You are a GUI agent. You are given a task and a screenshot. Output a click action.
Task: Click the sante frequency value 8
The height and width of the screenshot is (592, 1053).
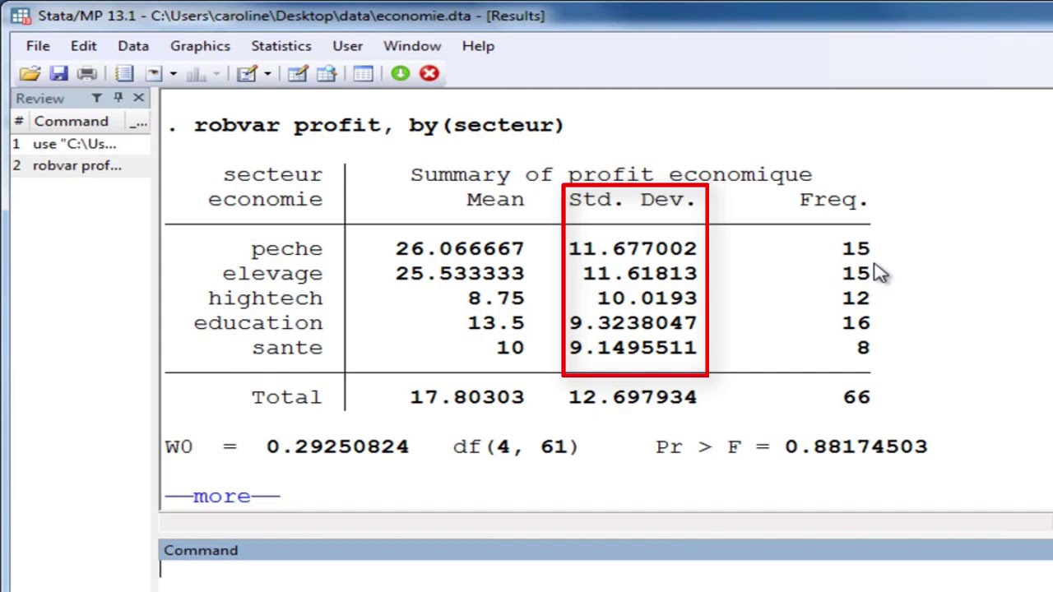click(863, 348)
